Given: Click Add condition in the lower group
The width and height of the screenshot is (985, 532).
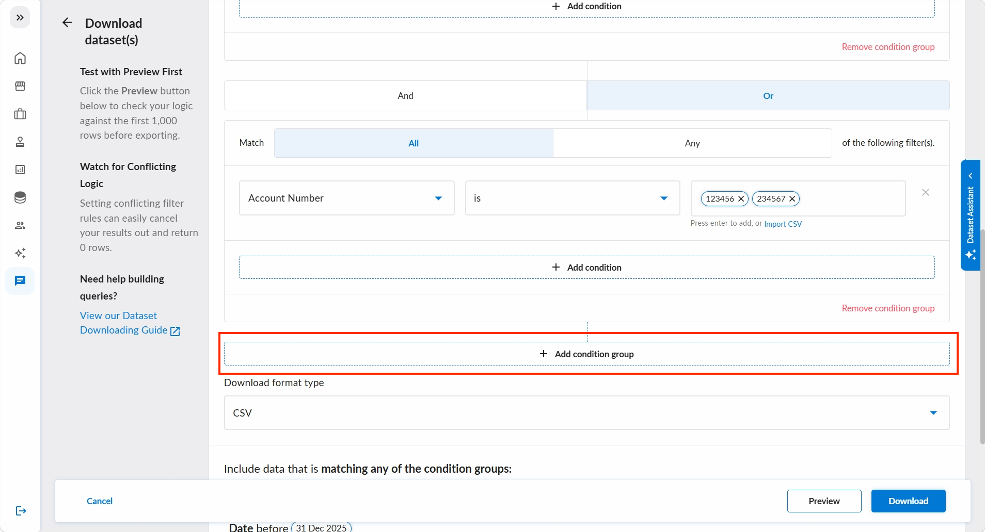Looking at the screenshot, I should 586,267.
